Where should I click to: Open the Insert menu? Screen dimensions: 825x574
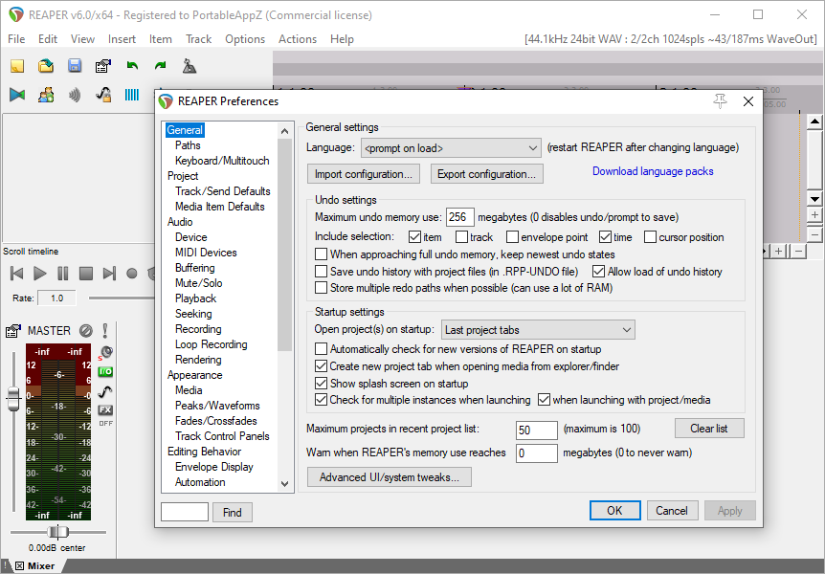point(123,39)
